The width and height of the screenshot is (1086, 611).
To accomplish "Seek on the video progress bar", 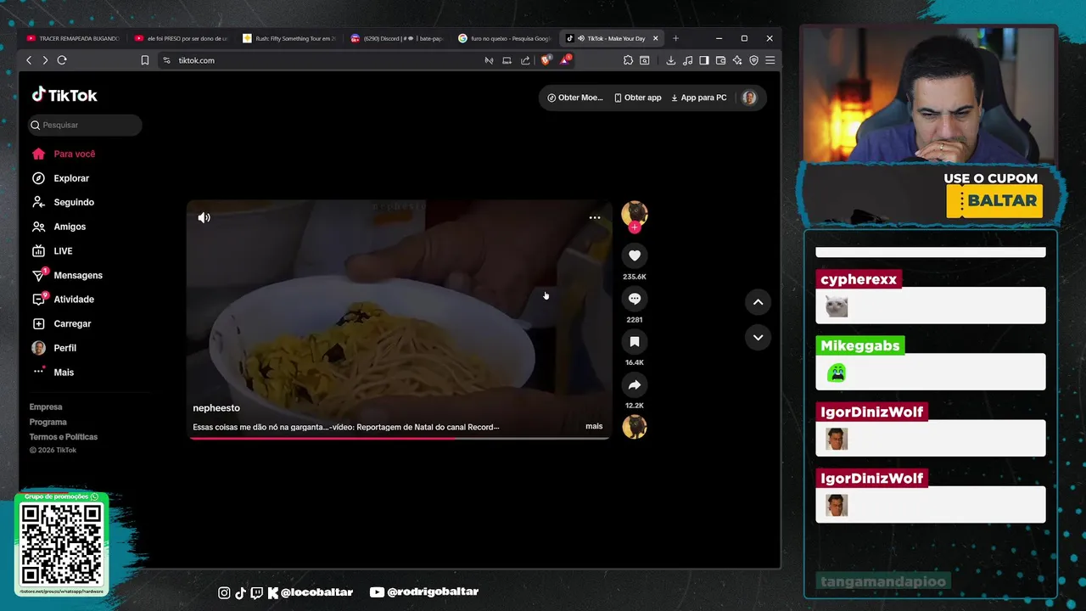I will pos(399,438).
